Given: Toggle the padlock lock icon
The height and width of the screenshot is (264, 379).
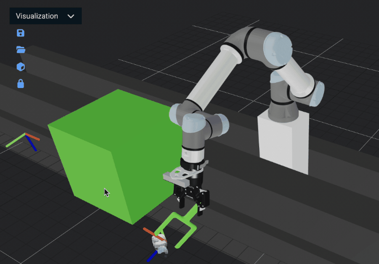Looking at the screenshot, I should pyautogui.click(x=21, y=83).
